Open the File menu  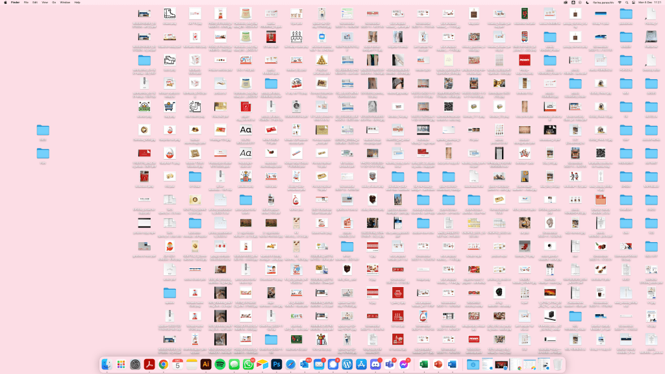(26, 3)
